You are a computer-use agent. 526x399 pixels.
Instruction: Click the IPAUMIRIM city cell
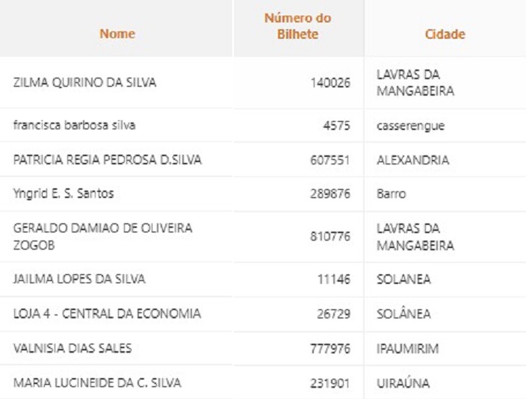(x=408, y=349)
